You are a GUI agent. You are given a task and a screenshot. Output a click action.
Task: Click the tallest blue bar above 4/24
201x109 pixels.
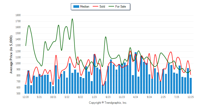tap(136, 73)
